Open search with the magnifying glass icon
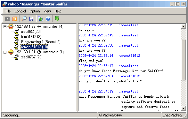 24,19
